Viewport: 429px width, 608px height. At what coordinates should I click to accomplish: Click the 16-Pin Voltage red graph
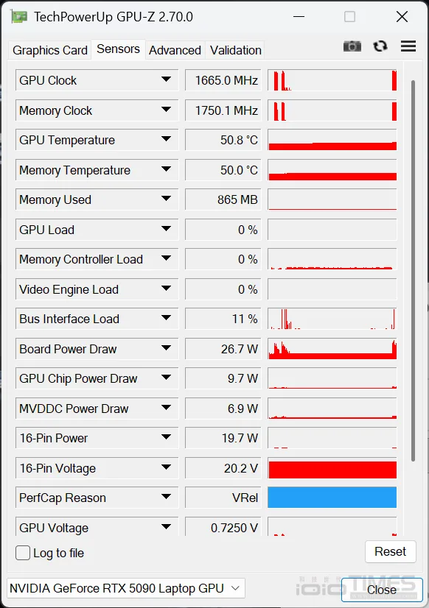332,469
